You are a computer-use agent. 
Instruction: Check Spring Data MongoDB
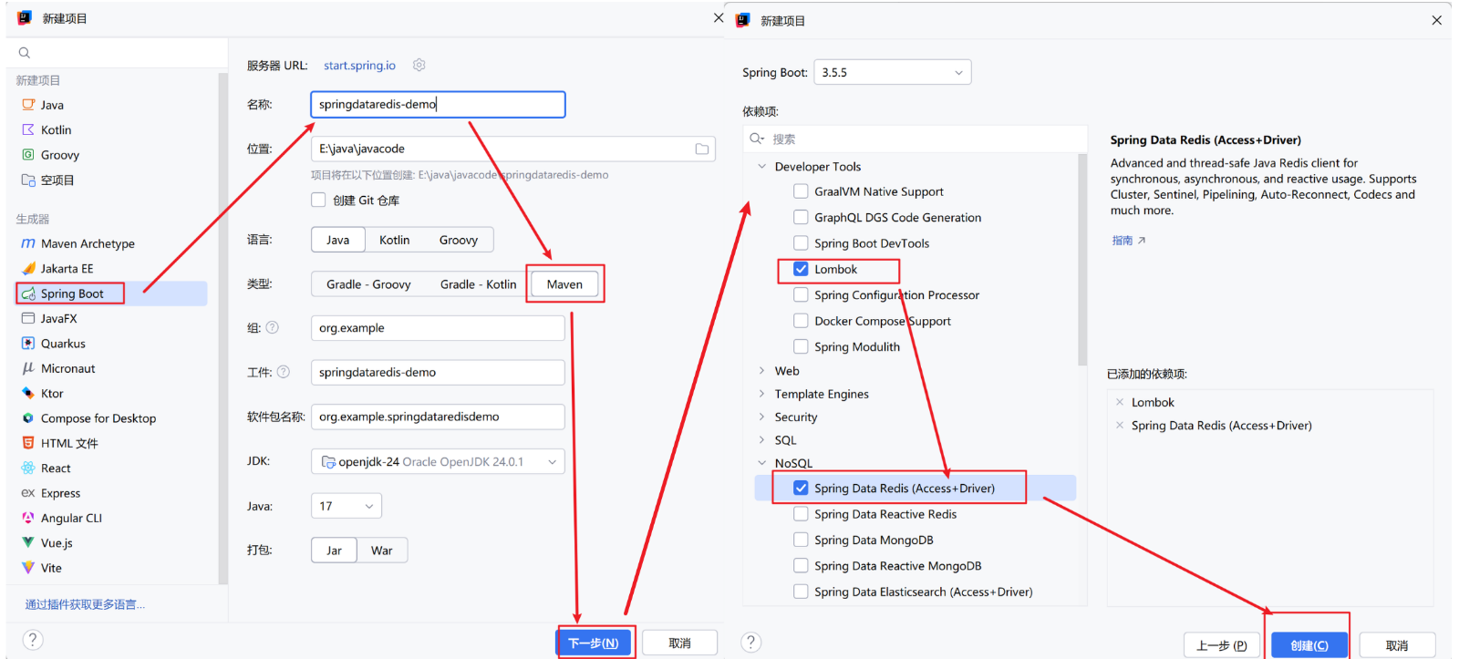click(x=801, y=540)
